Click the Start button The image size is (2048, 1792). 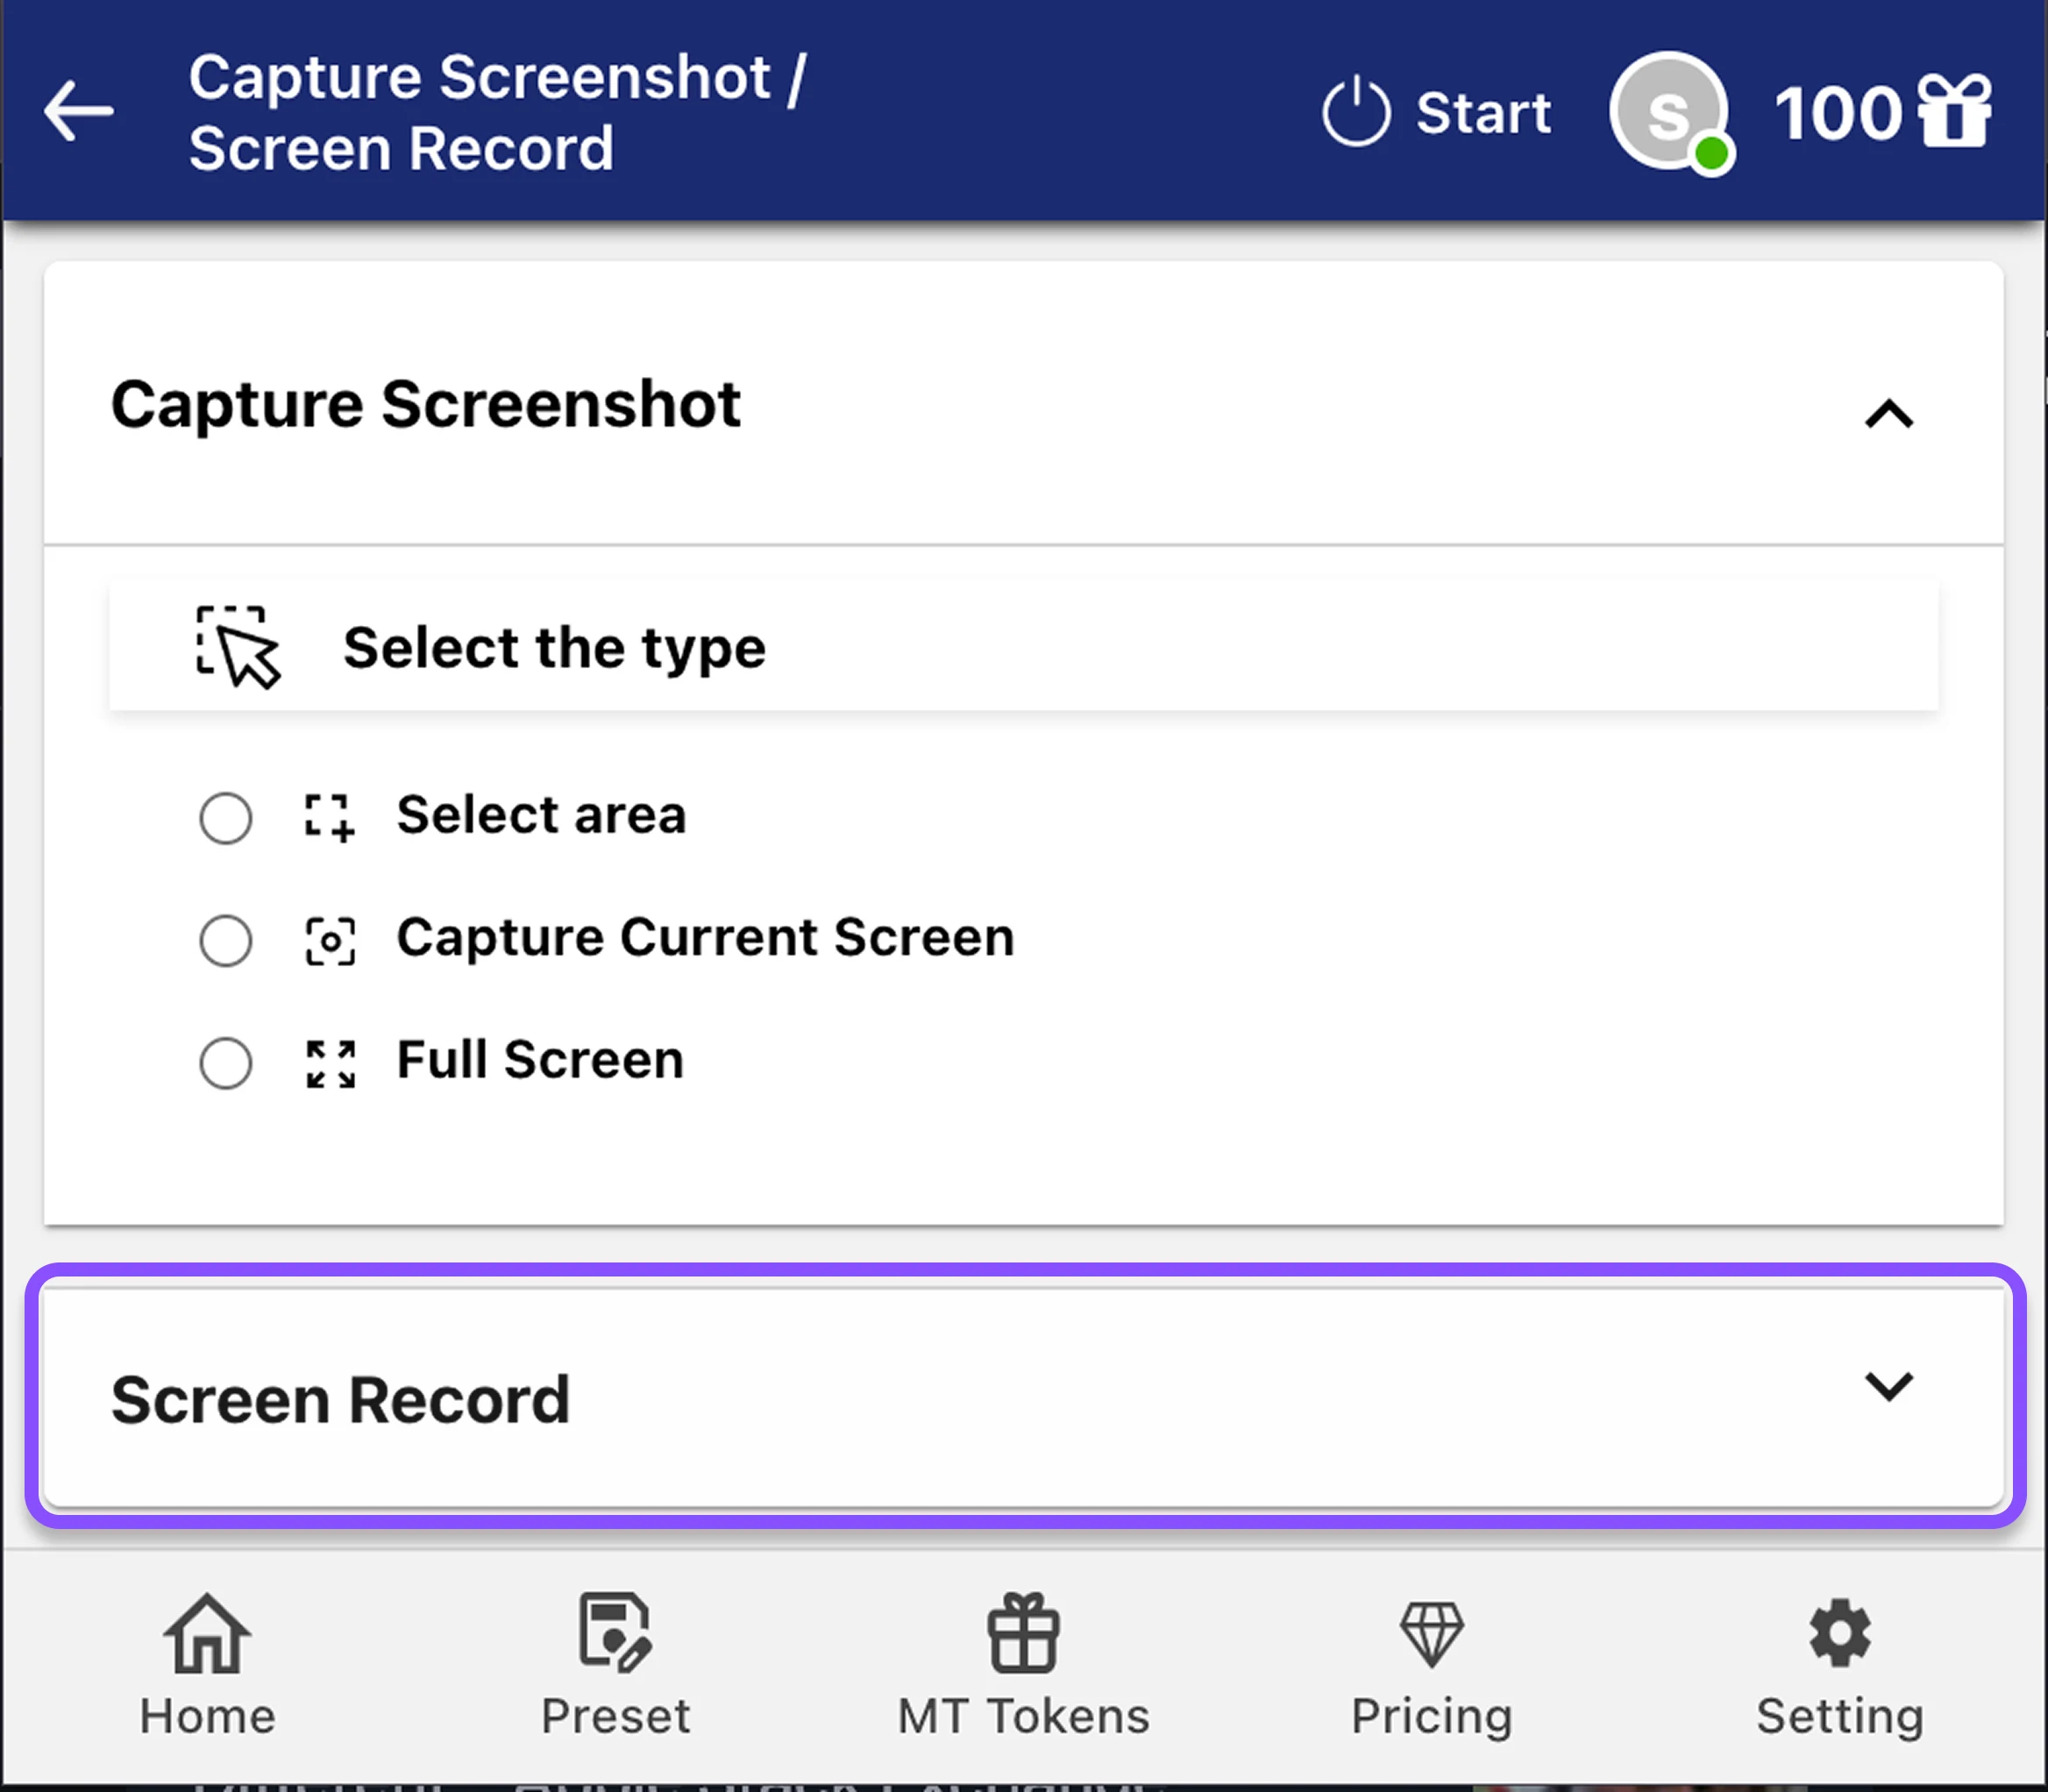pos(1483,111)
